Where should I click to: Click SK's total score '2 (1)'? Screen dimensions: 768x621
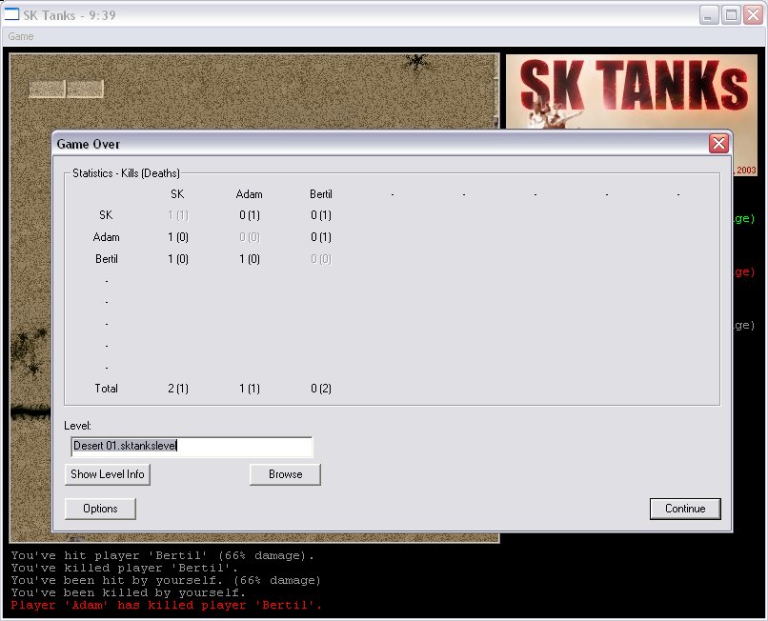pos(177,389)
